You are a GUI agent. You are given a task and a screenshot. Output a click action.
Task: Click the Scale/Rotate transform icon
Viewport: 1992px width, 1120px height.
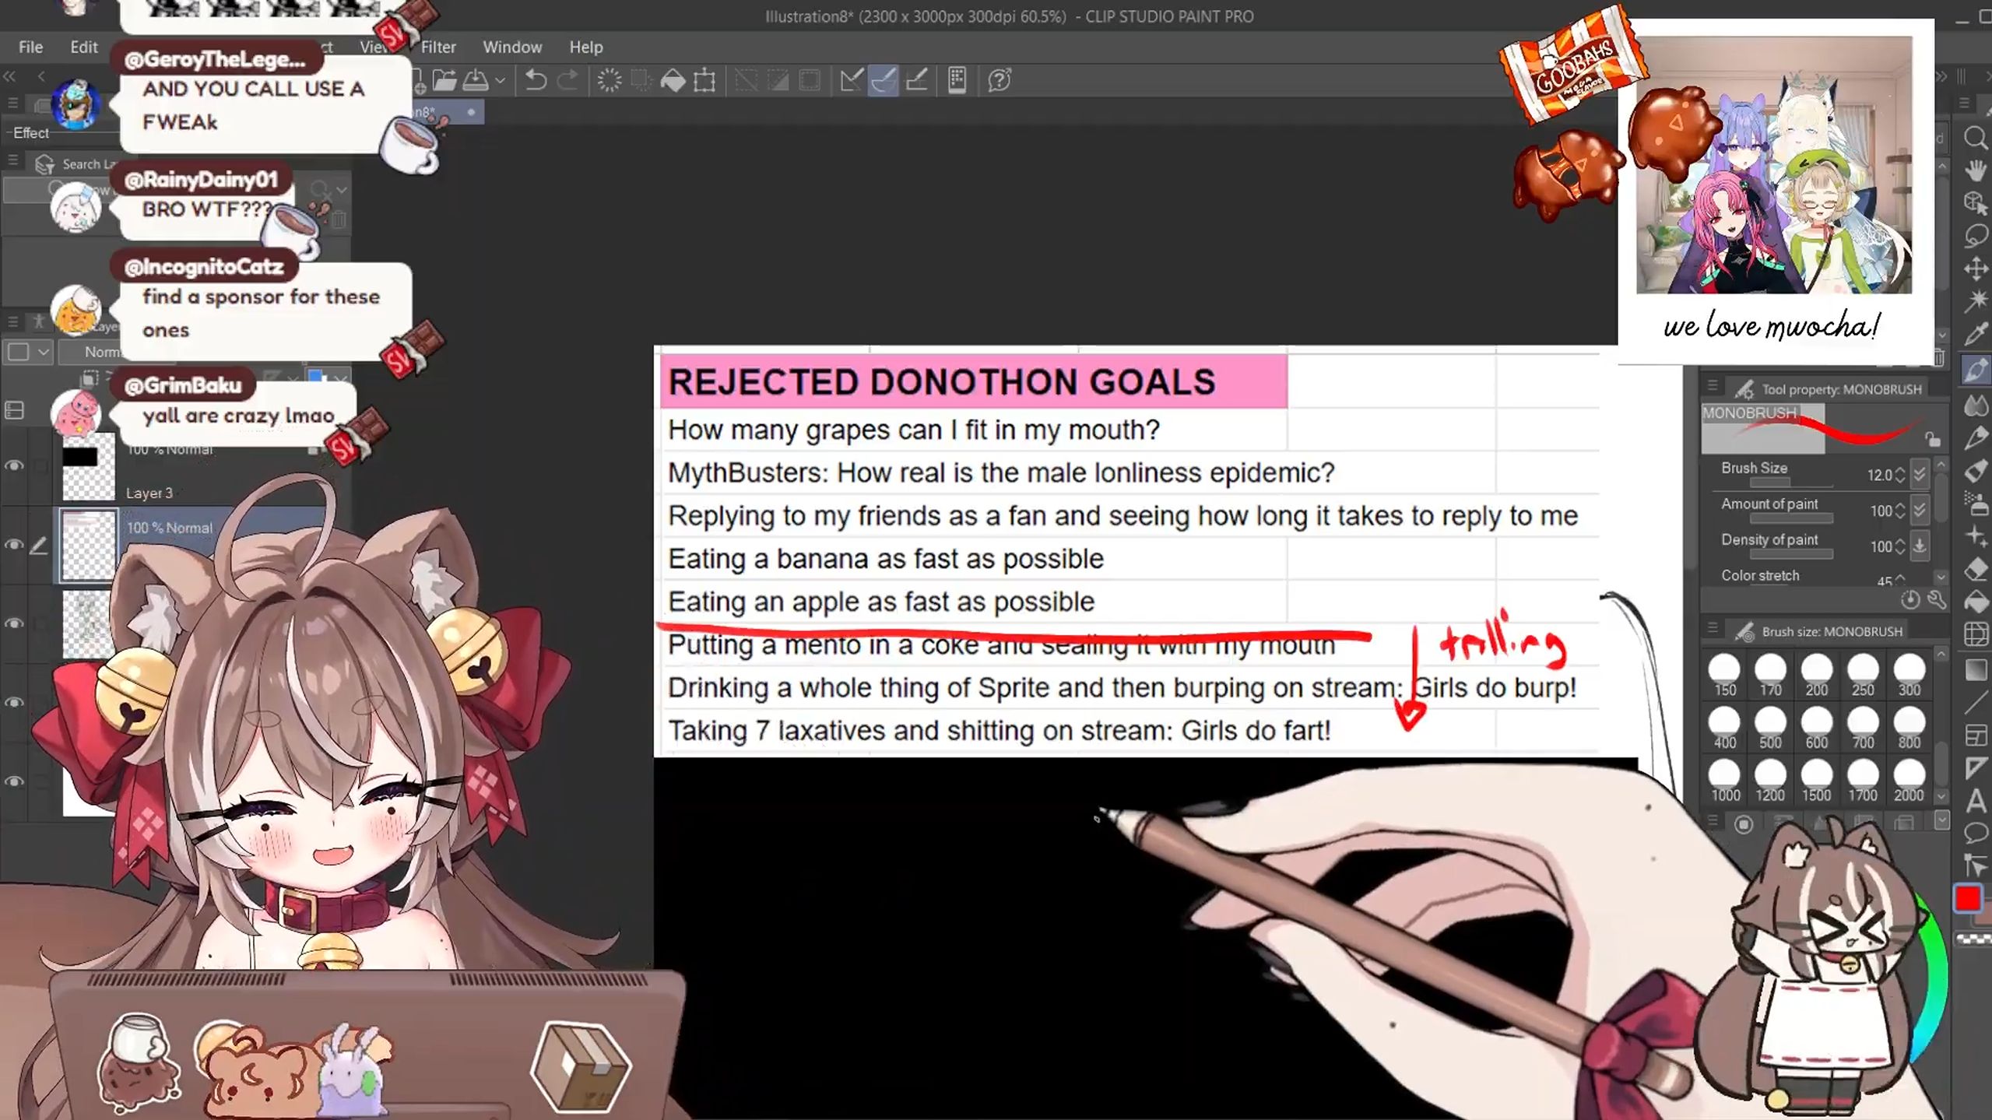(x=704, y=80)
